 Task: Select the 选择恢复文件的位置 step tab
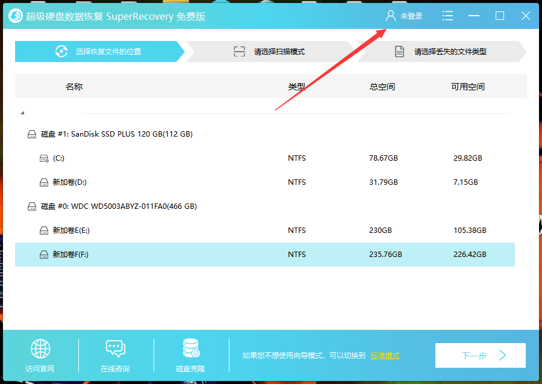pyautogui.click(x=99, y=51)
